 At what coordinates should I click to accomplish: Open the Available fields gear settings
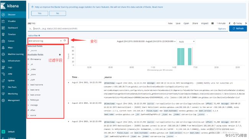[60, 55]
